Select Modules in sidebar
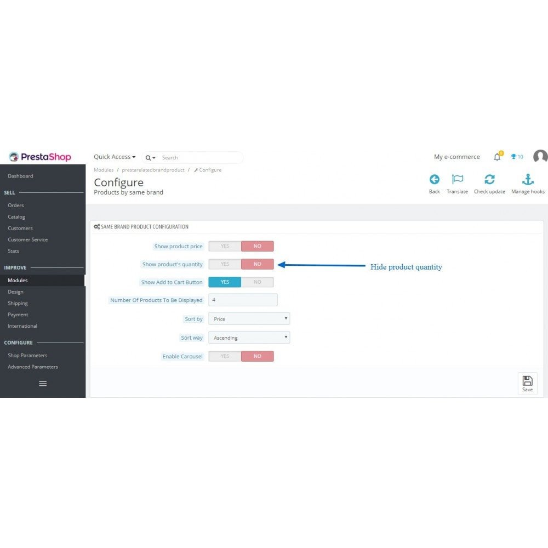This screenshot has height=548, width=548. click(18, 280)
